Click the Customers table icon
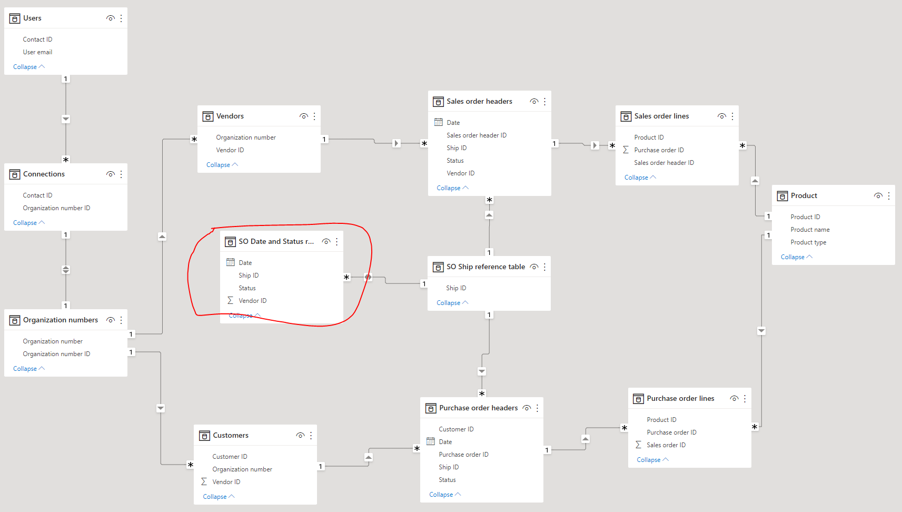The image size is (902, 512). pyautogui.click(x=204, y=436)
